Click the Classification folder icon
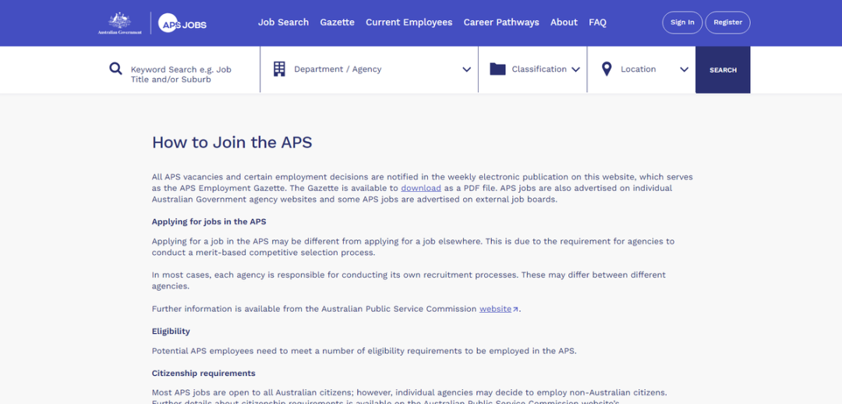 (497, 69)
